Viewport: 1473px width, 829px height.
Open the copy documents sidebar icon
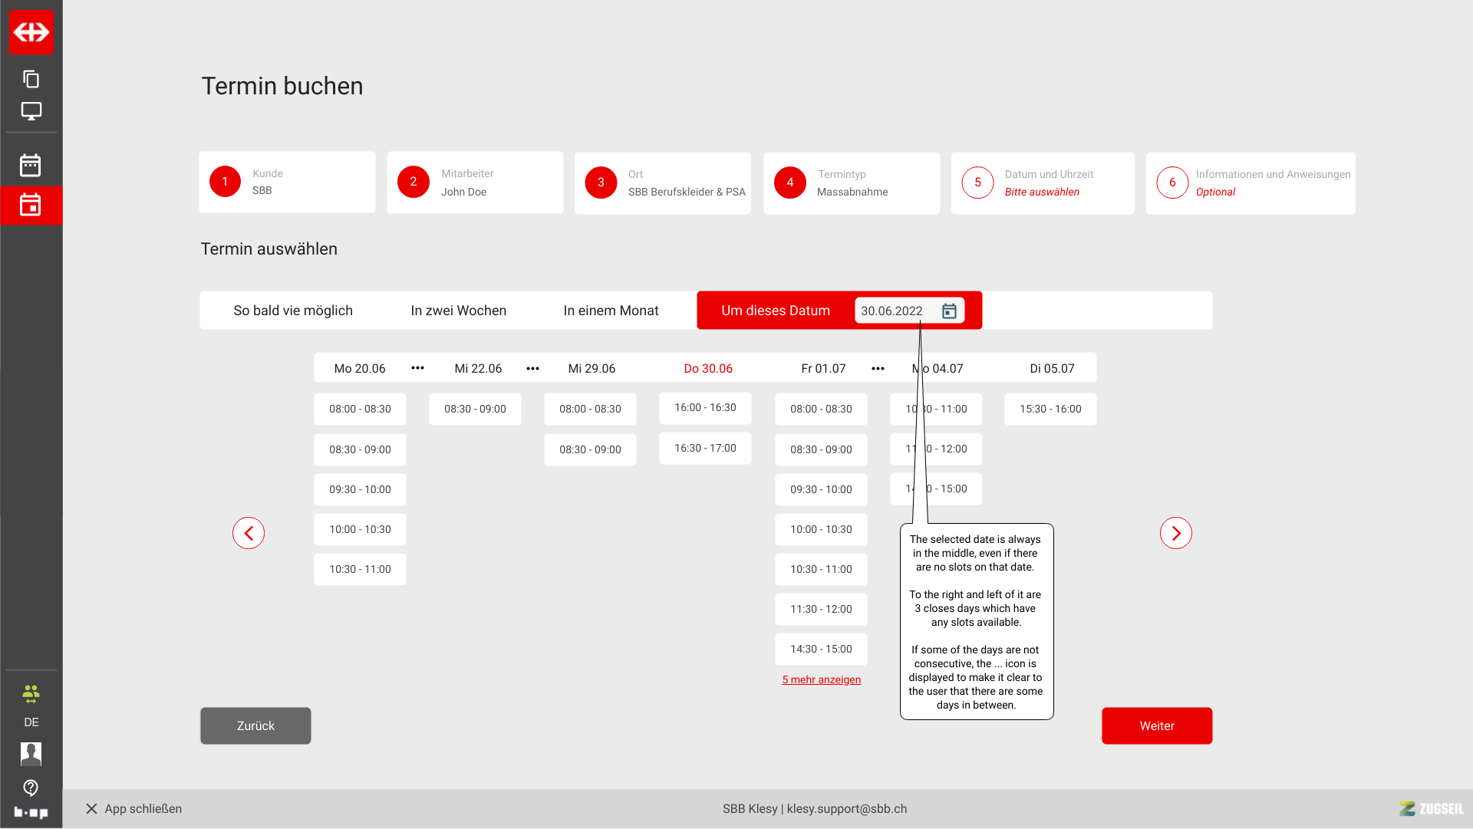point(31,79)
